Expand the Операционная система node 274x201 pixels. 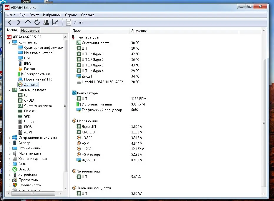pyautogui.click(x=9, y=138)
